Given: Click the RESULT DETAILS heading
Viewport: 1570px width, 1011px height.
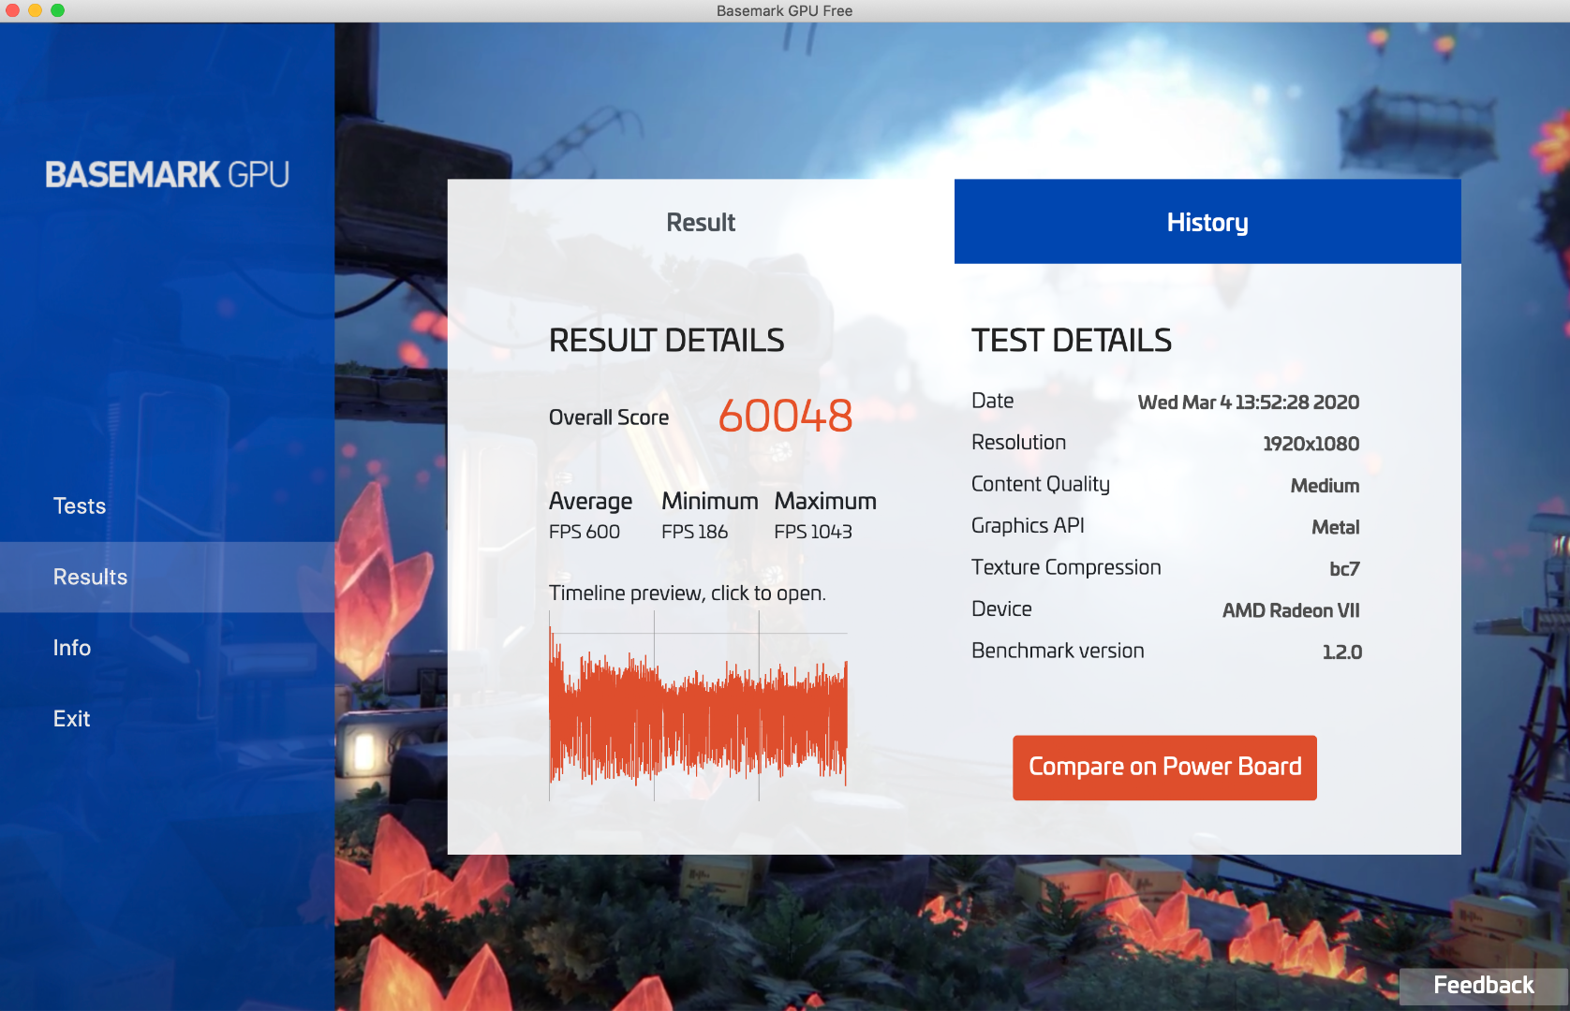Looking at the screenshot, I should pos(667,341).
